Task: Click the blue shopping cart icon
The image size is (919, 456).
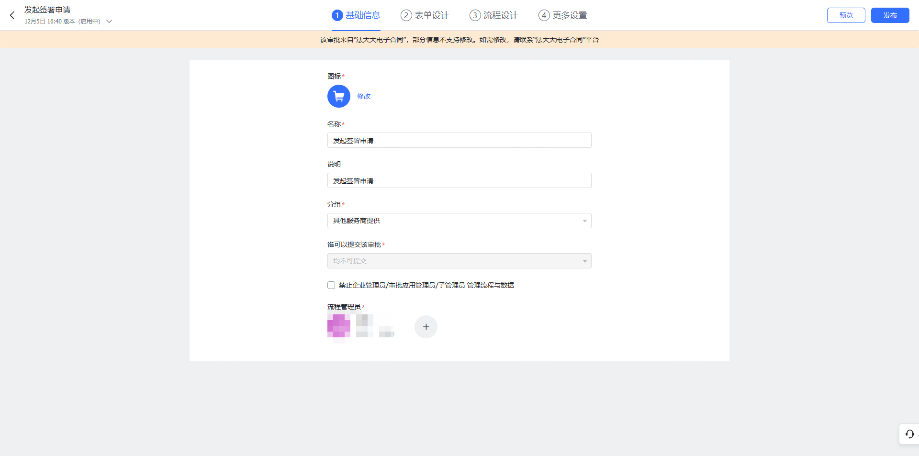Action: click(x=339, y=96)
